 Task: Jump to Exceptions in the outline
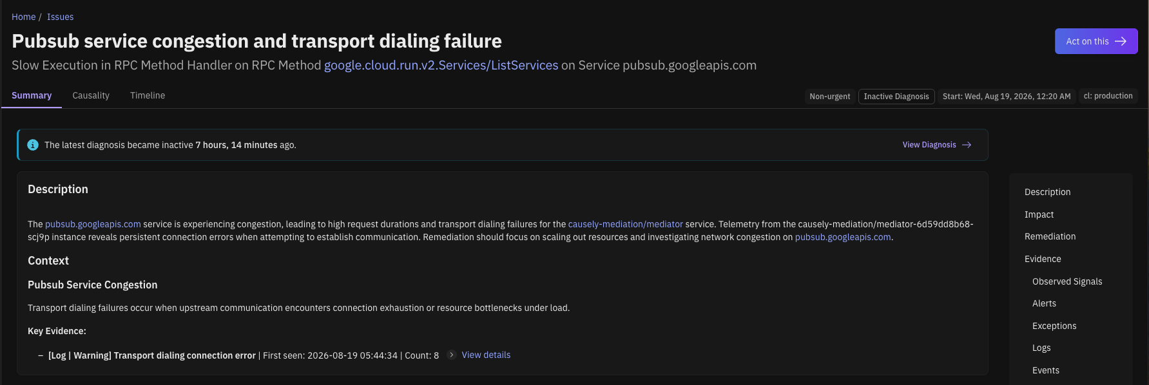(1054, 326)
